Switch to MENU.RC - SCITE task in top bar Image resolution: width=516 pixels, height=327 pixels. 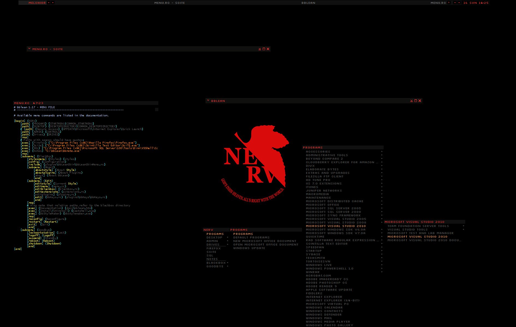(170, 3)
